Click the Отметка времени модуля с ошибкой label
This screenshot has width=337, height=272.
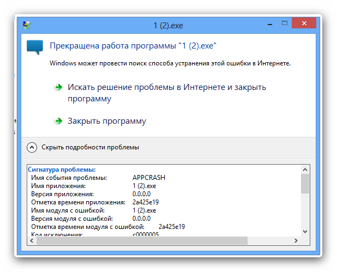88,227
